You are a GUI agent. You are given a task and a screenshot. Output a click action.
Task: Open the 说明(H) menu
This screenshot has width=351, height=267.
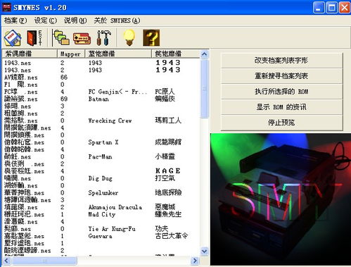click(75, 20)
